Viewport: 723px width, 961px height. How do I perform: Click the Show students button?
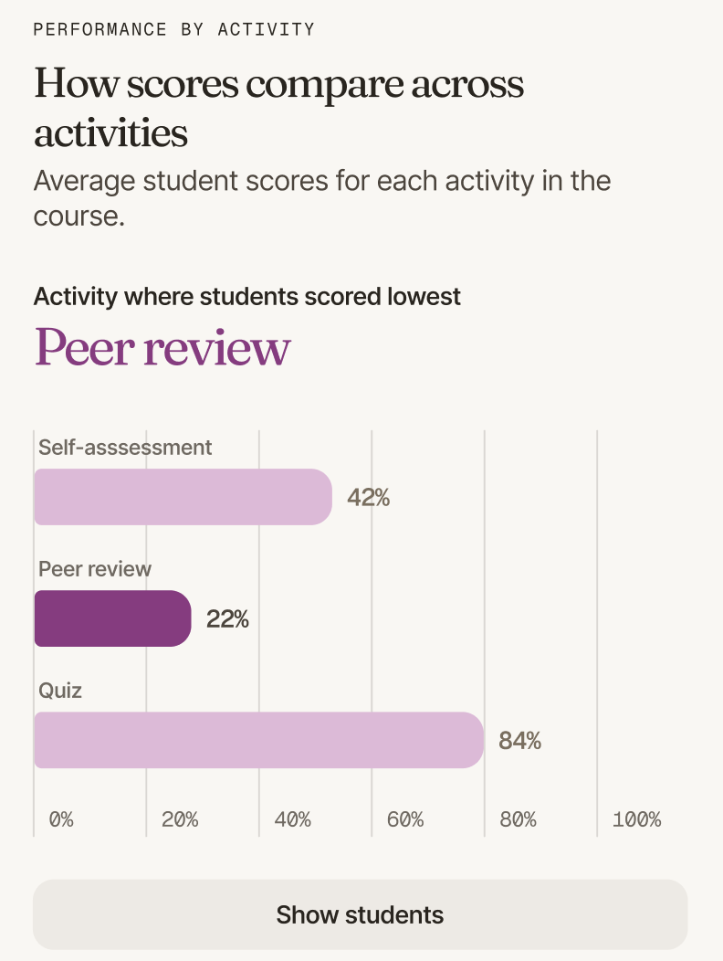[361, 914]
